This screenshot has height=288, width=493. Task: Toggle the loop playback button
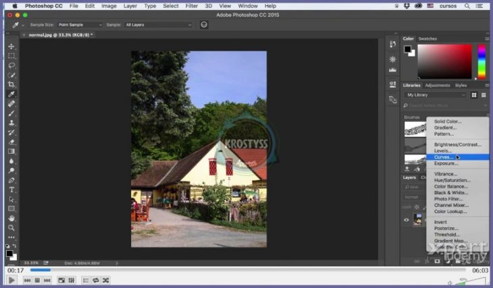(x=96, y=280)
